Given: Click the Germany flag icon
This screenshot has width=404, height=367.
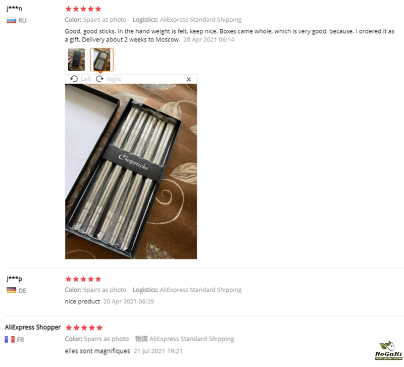Looking at the screenshot, I should (11, 290).
